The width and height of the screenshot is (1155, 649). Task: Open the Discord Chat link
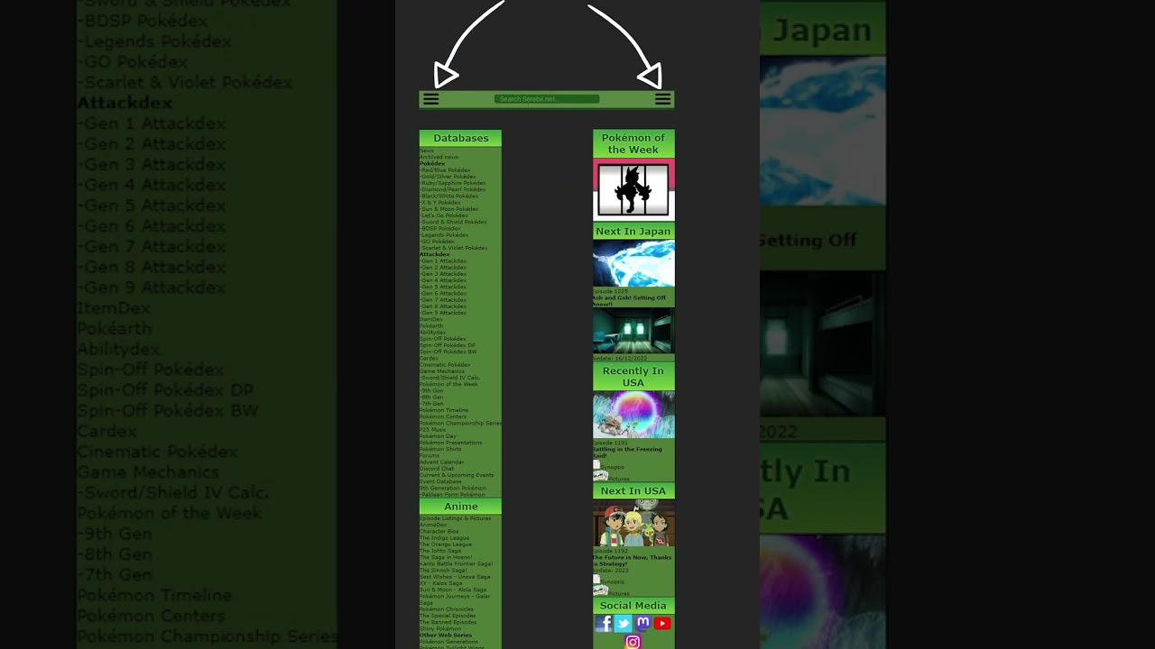(437, 469)
